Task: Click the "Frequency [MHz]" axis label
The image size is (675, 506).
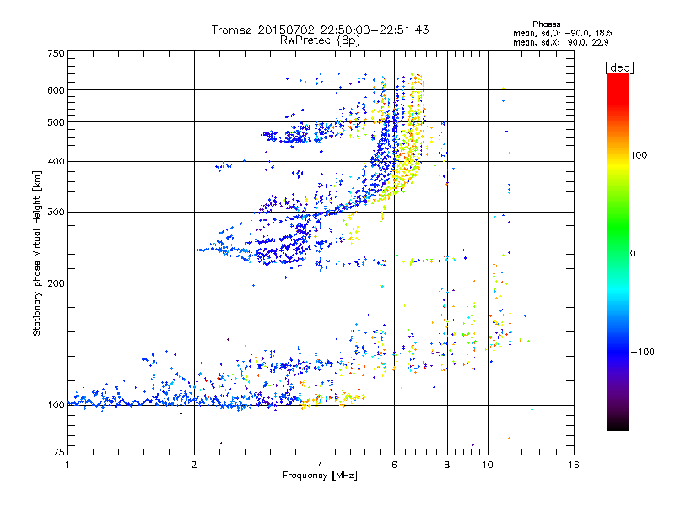Action: pos(320,476)
